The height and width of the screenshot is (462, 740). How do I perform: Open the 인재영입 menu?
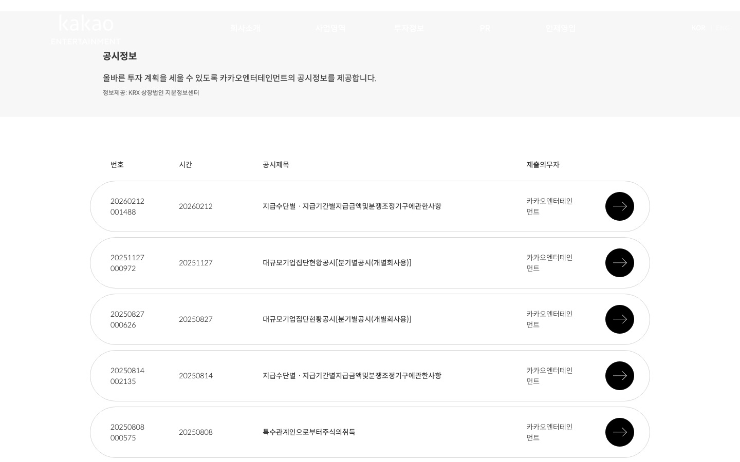(x=561, y=28)
